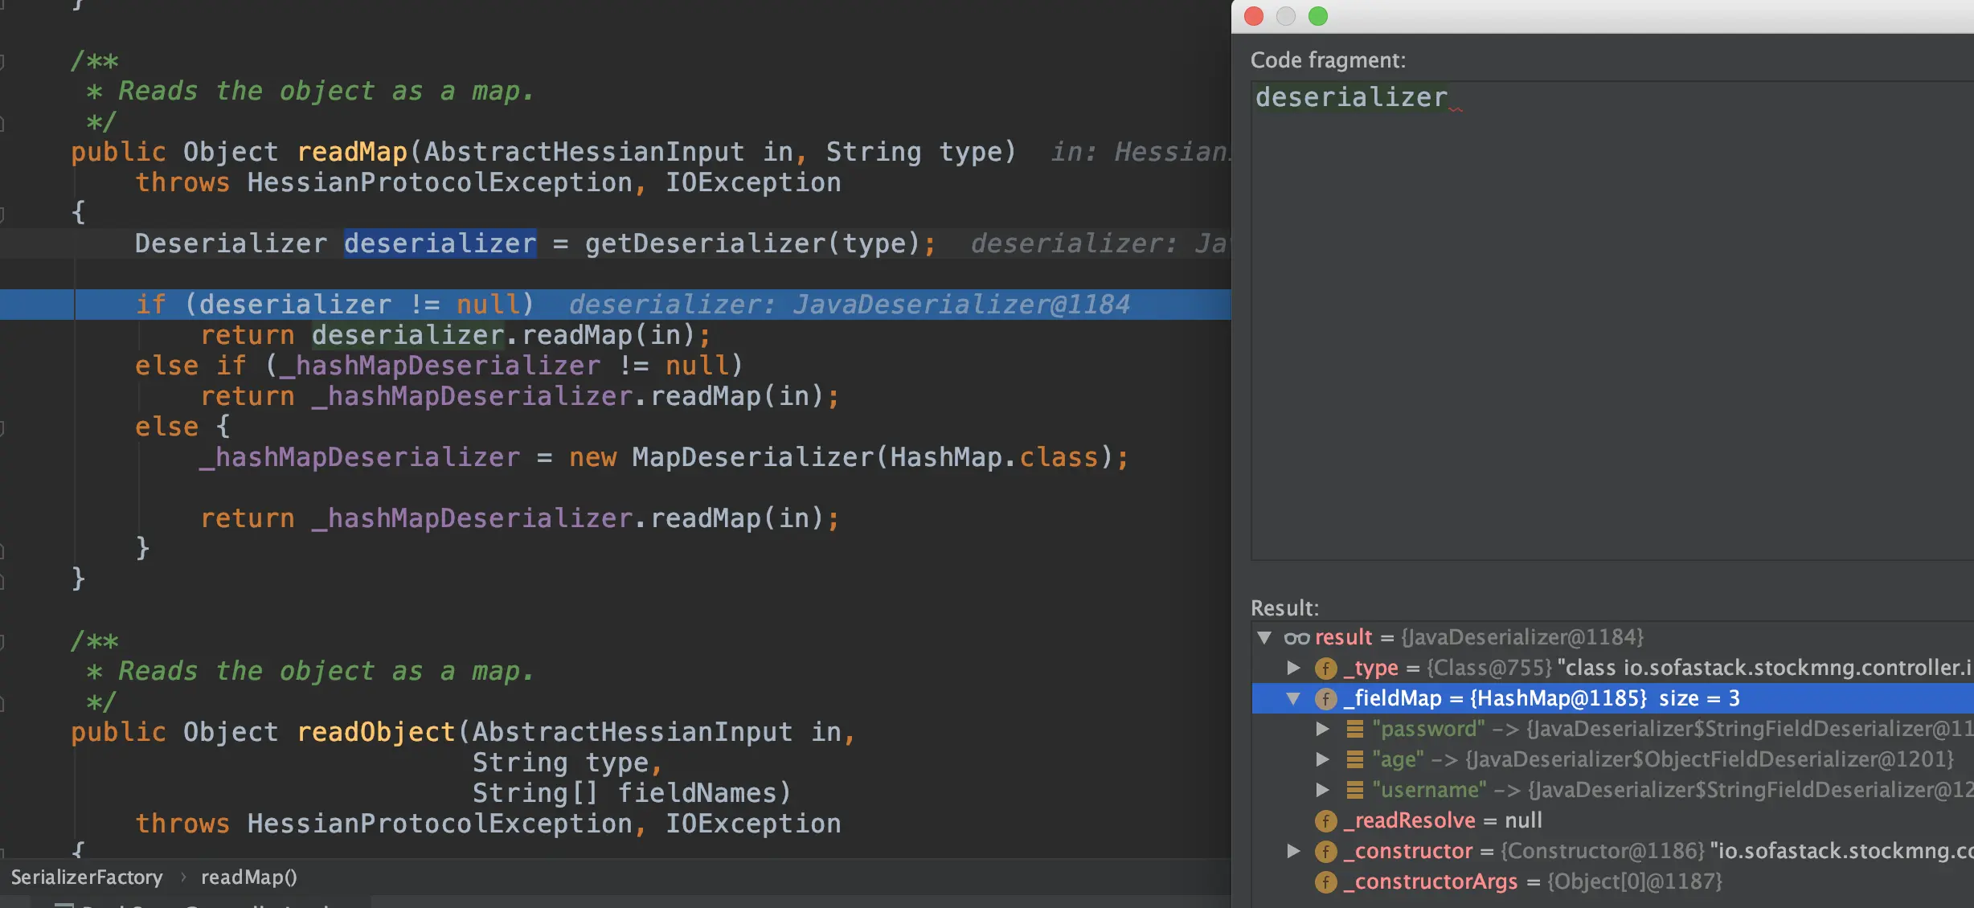Click the SerializerFactory breadcrumb
Image resolution: width=1974 pixels, height=908 pixels.
click(x=87, y=877)
